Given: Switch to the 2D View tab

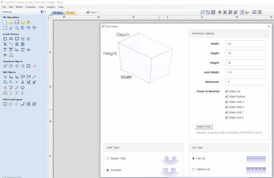Looking at the screenshot, I should 58,13.
